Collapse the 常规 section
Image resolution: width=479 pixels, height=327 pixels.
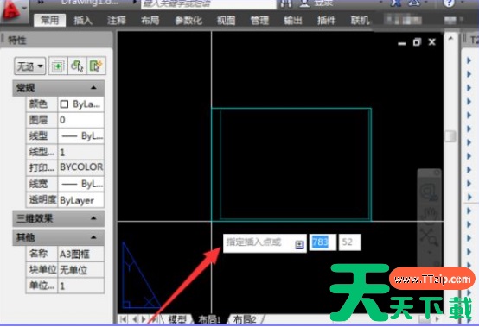(93, 88)
